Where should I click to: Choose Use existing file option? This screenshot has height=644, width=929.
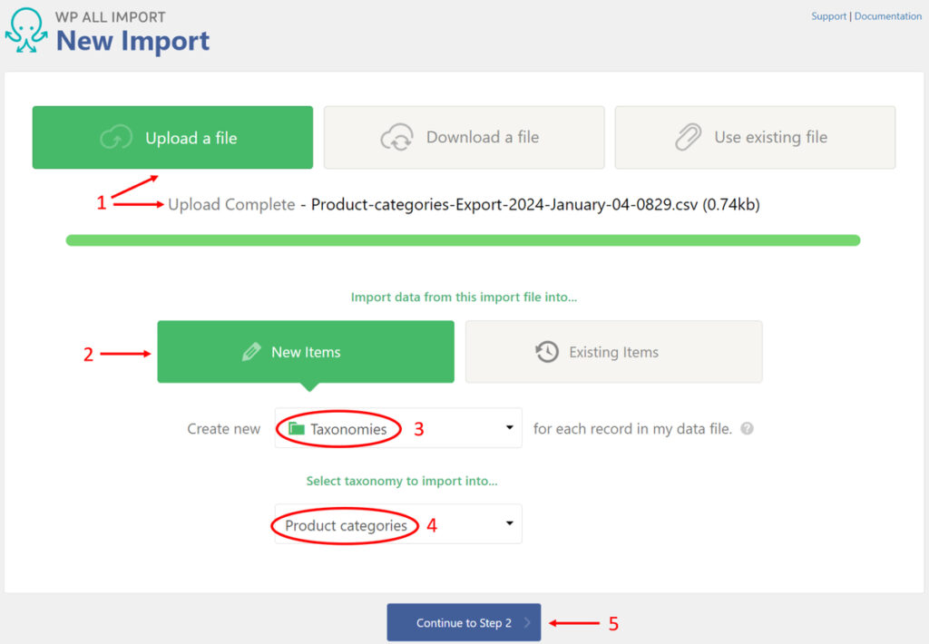(755, 138)
